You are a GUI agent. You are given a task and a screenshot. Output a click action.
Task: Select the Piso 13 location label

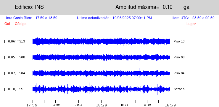179,41
